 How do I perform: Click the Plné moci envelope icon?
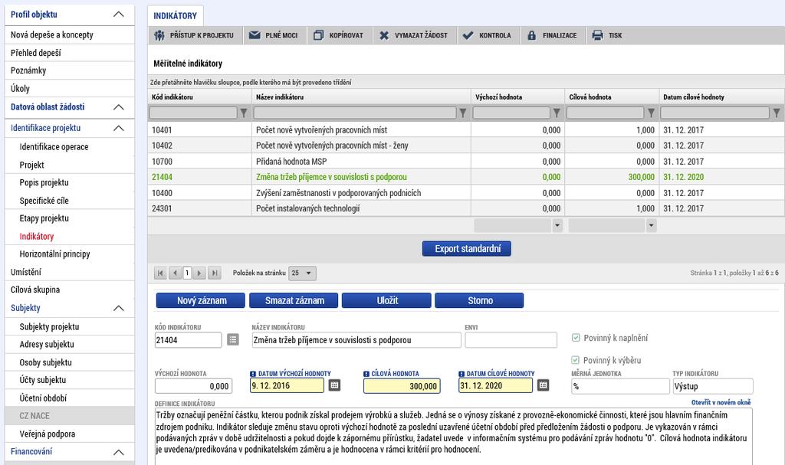(x=255, y=35)
